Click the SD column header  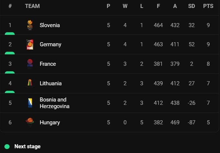192,6
